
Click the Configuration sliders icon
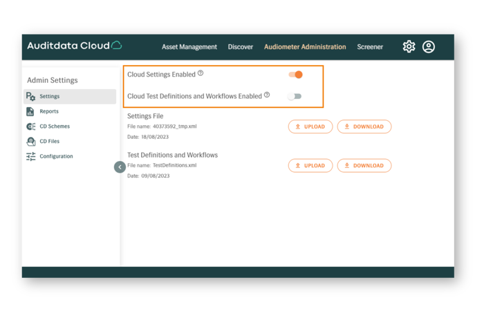click(x=30, y=157)
